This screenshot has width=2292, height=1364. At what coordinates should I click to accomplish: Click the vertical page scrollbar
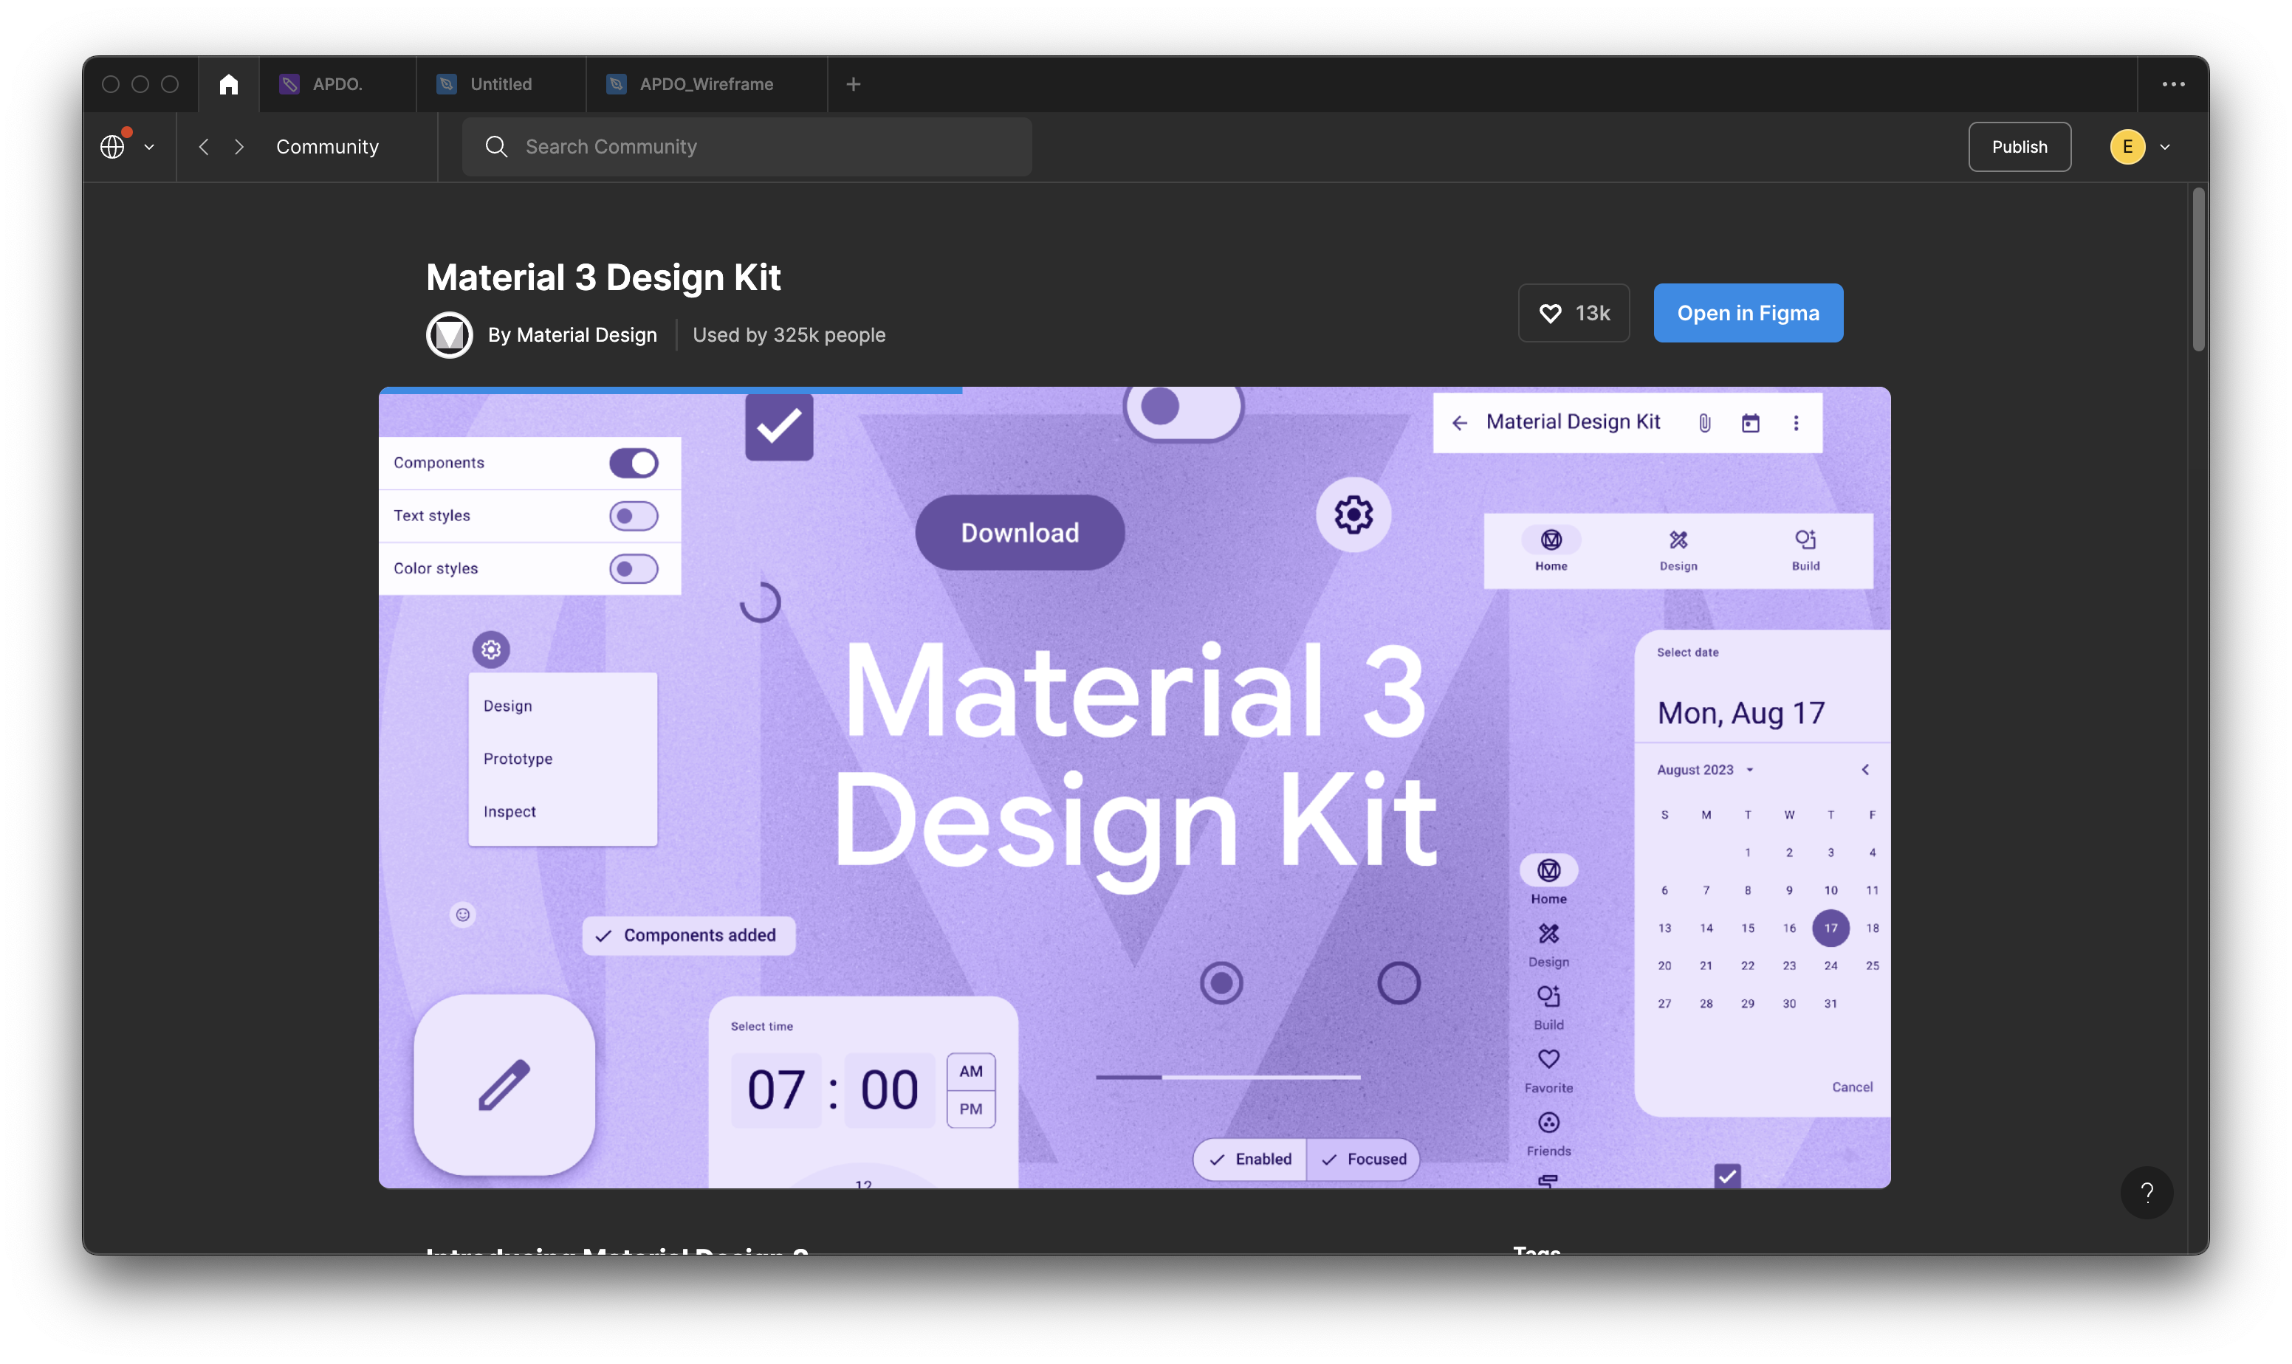[x=2198, y=270]
